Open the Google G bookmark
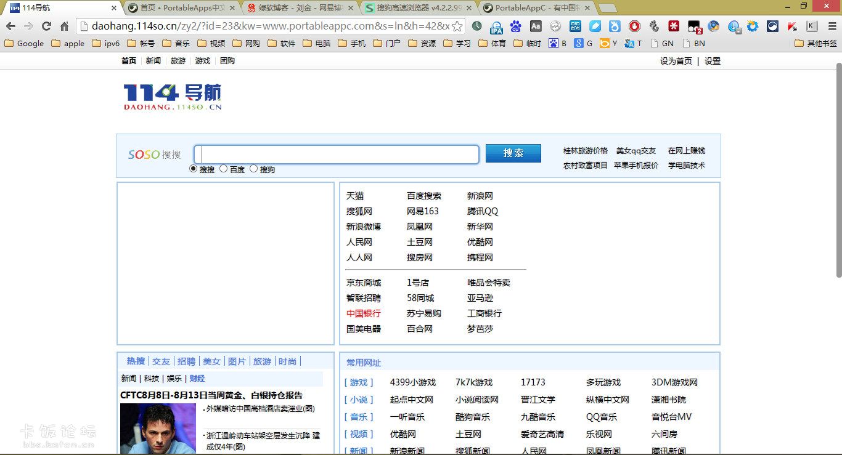Viewport: 842px width, 455px height. click(583, 43)
